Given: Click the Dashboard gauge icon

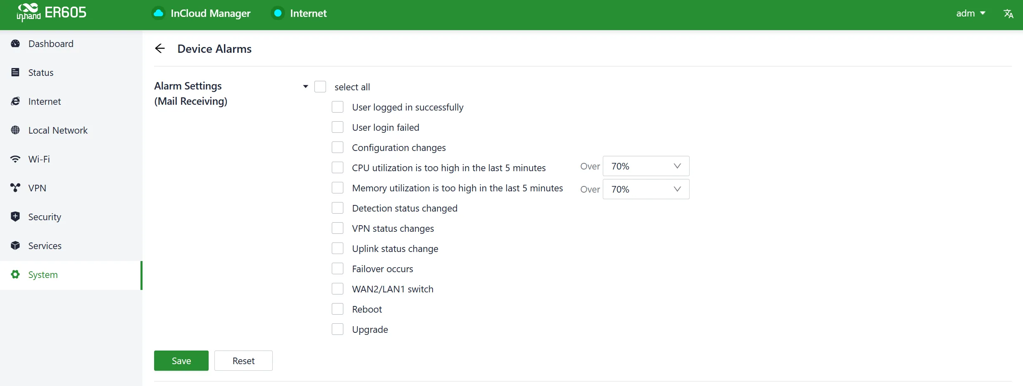Looking at the screenshot, I should click(x=15, y=44).
